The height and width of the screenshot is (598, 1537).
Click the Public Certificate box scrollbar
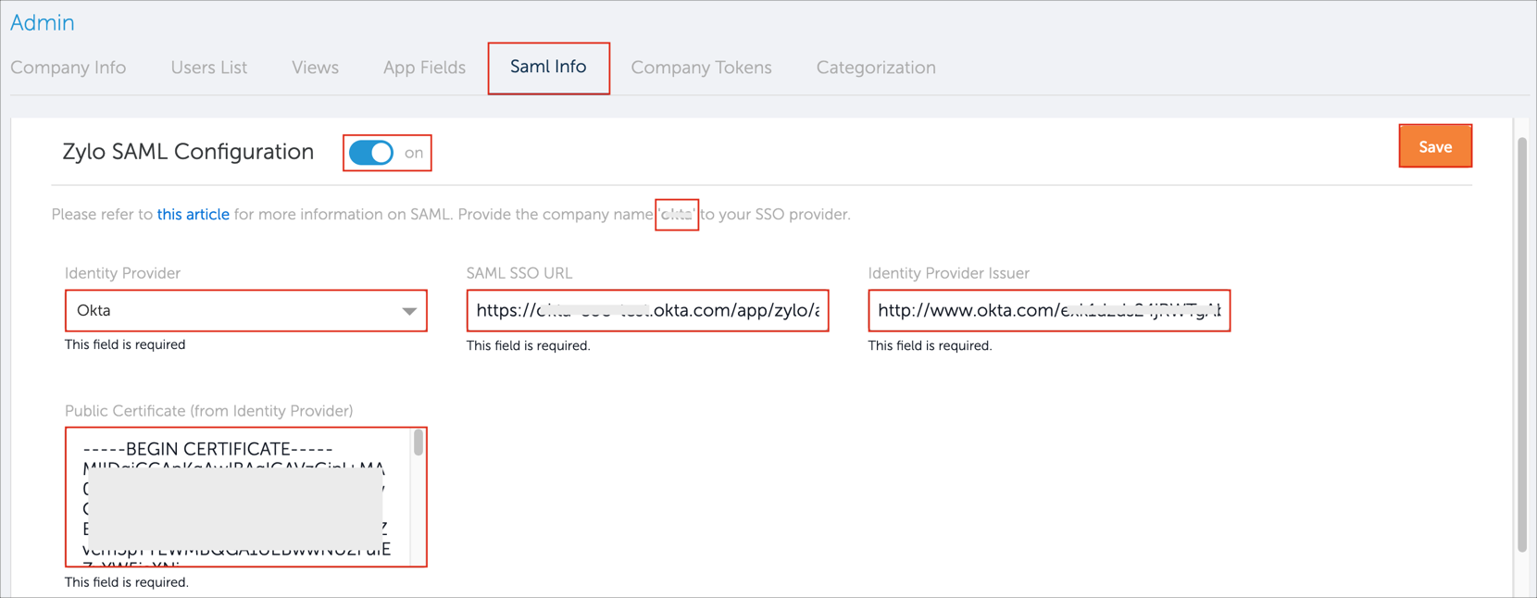(419, 443)
